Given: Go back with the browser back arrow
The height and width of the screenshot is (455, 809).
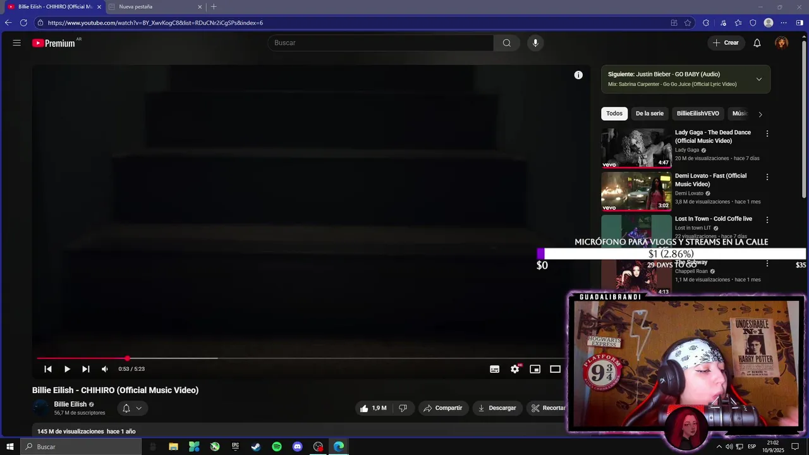Looking at the screenshot, I should click(x=8, y=23).
